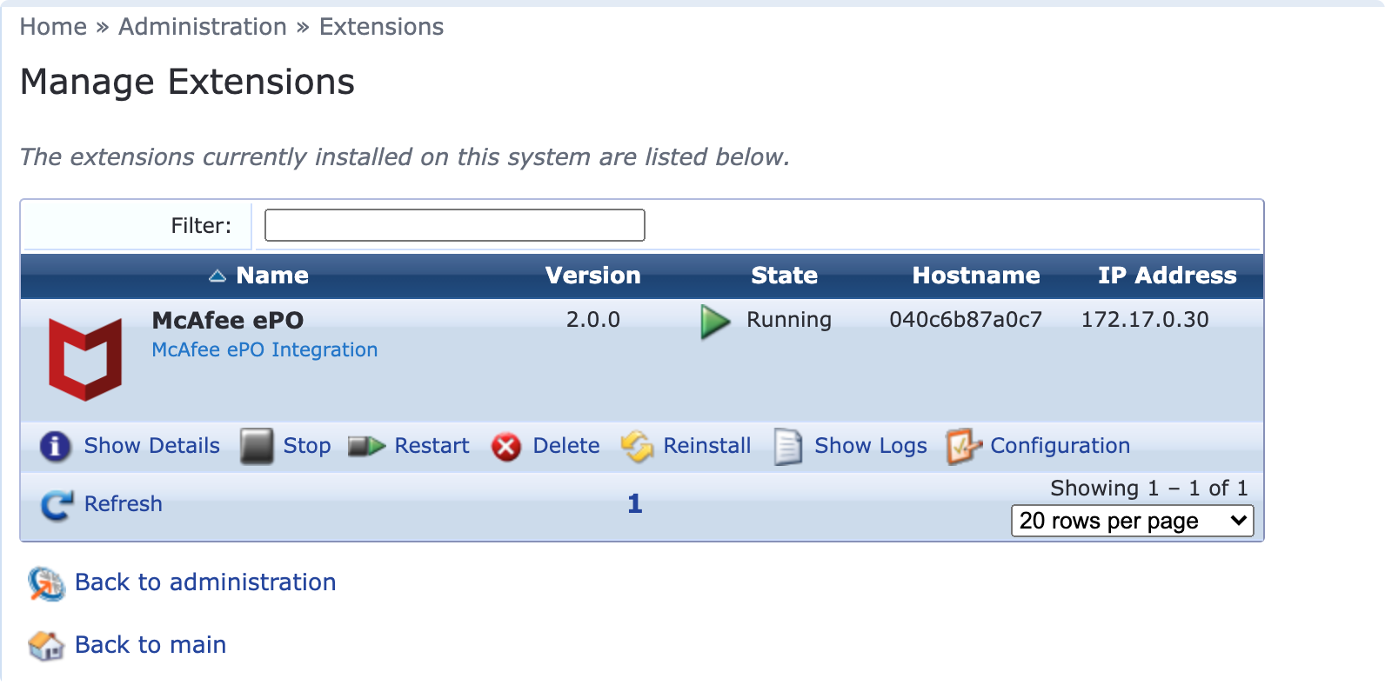Viewport: 1385px width, 685px height.
Task: Stop the McAfee ePO extension
Action: 307,446
